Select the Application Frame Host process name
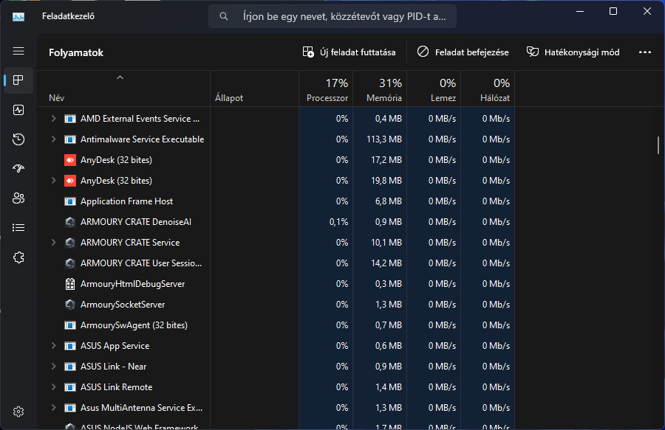The width and height of the screenshot is (665, 430). coord(126,201)
